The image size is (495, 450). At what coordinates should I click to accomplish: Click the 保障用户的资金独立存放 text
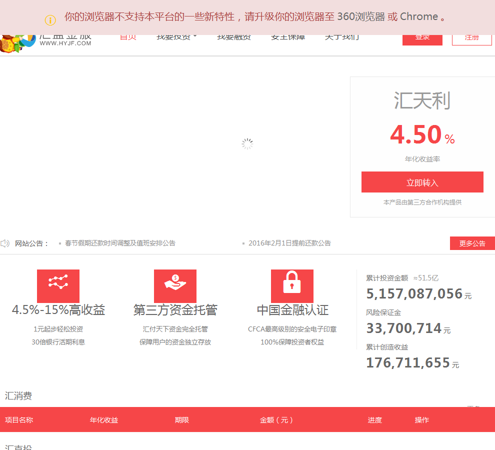pyautogui.click(x=175, y=342)
